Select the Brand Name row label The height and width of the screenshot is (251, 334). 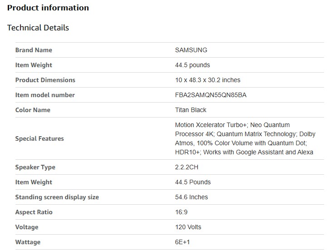[x=34, y=50]
